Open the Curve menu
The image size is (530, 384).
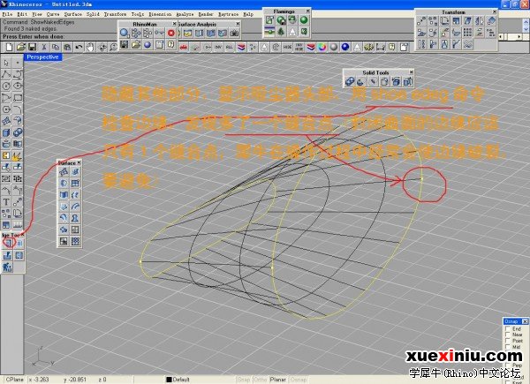click(53, 14)
